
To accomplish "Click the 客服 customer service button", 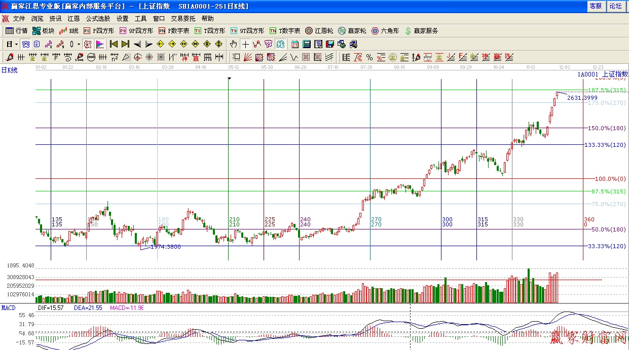I will (596, 6).
